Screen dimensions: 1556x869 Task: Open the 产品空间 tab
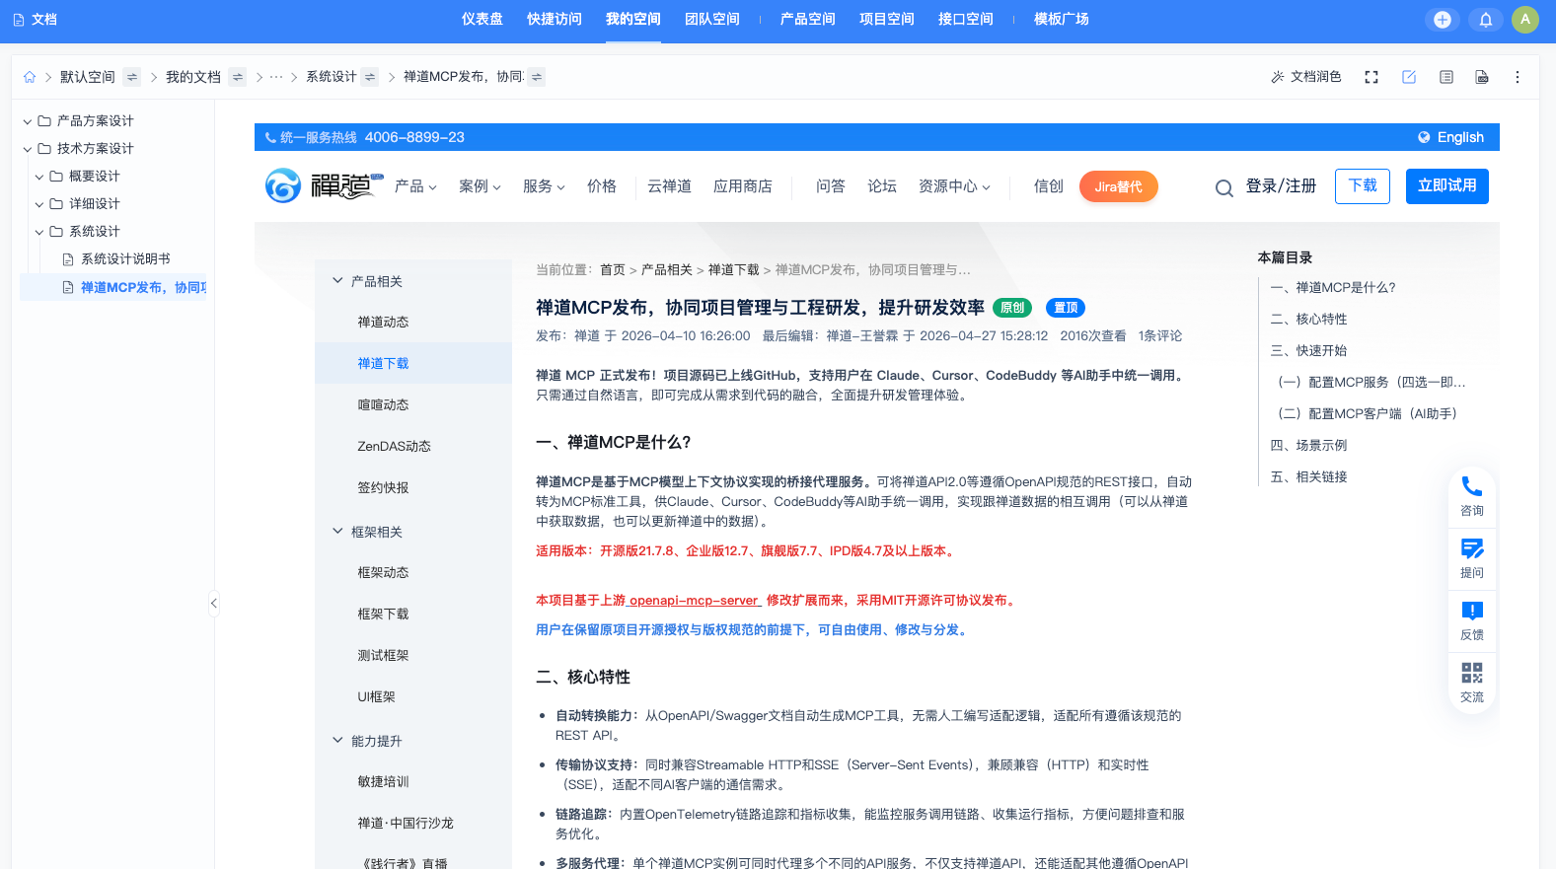click(x=808, y=20)
